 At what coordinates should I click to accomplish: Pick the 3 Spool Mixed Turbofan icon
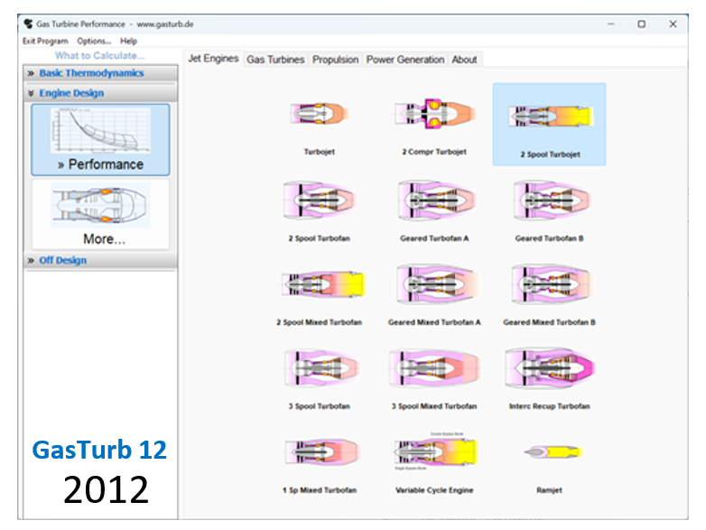(435, 367)
